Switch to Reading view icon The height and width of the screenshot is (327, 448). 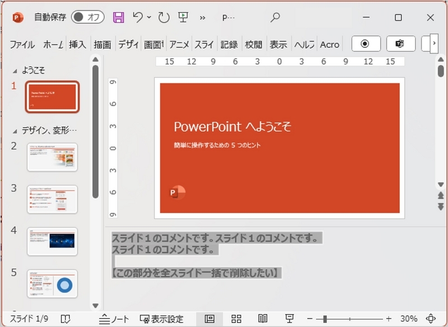coord(263,319)
